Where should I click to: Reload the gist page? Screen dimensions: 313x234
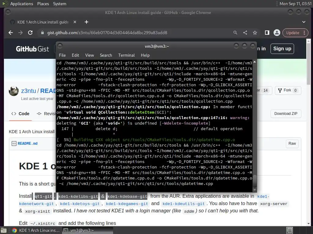30,33
